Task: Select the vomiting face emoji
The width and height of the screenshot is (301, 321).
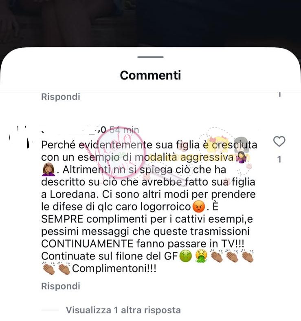Action: coord(201,256)
